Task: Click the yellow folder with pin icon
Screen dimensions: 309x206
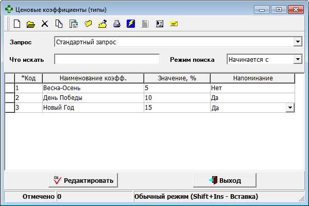Action: tap(102, 24)
